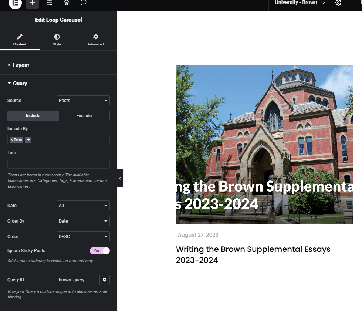Open the University - Brown document dropdown
362x311 pixels.
(300, 3)
